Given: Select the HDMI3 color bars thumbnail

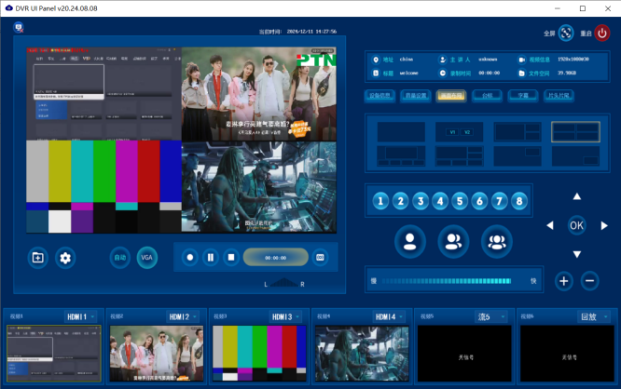Looking at the screenshot, I should click(259, 354).
